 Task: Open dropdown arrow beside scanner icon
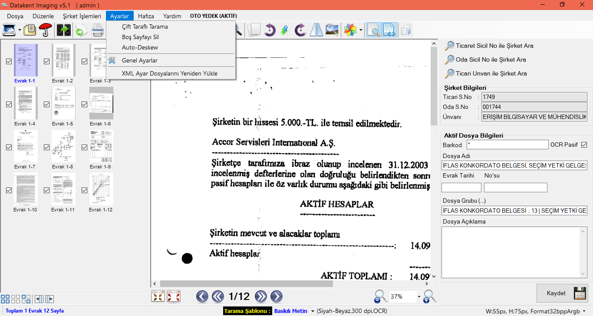(20, 30)
